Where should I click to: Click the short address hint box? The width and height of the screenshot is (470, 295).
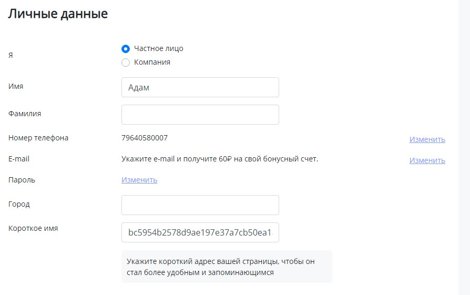click(x=227, y=267)
